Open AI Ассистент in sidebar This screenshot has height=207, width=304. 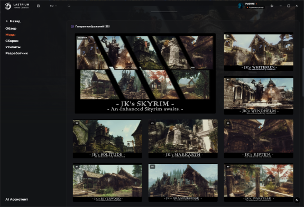point(17,199)
